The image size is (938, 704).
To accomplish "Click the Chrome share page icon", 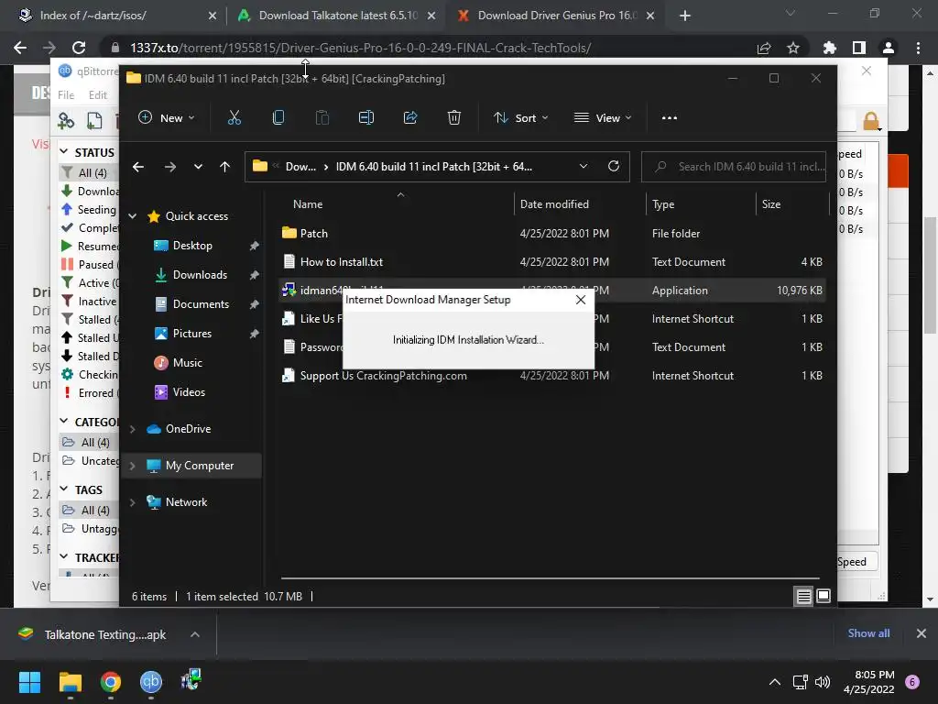I will 764,48.
